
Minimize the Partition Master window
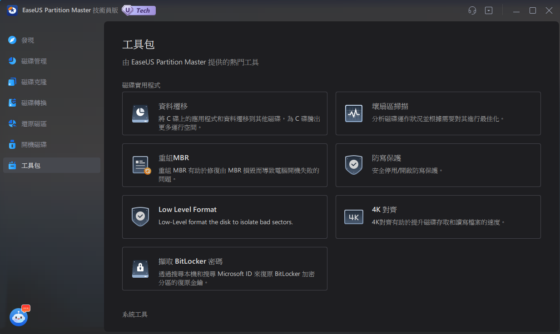[516, 10]
